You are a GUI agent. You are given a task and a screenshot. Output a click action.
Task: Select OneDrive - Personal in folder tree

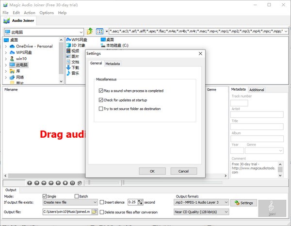pyautogui.click(x=31, y=46)
